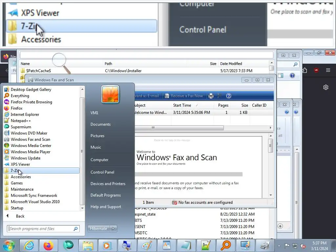
Task: Open the Supermium taskbar icon
Action: 68,245
